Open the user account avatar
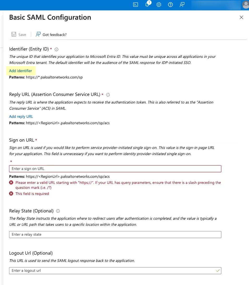249x285 pixels. 245,4
